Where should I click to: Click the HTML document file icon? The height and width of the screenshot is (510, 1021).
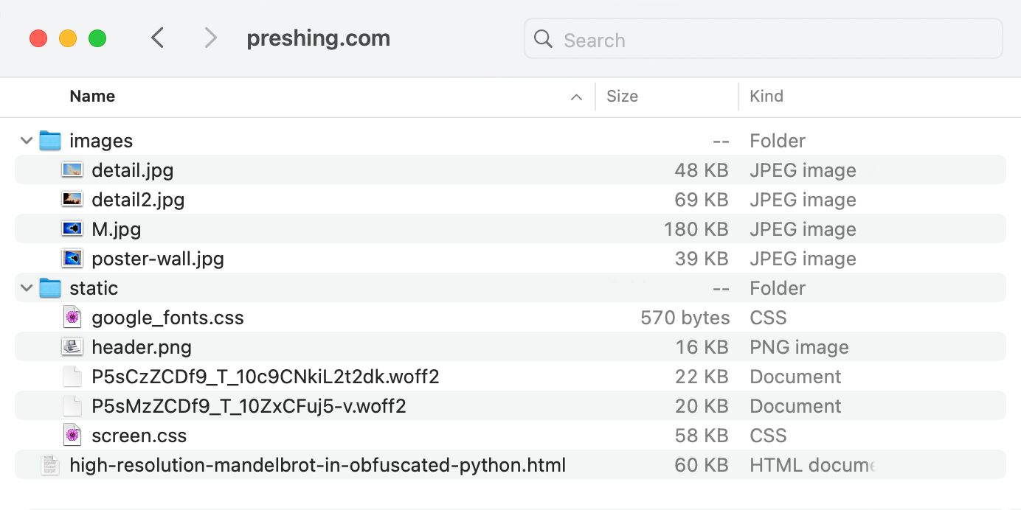click(50, 465)
